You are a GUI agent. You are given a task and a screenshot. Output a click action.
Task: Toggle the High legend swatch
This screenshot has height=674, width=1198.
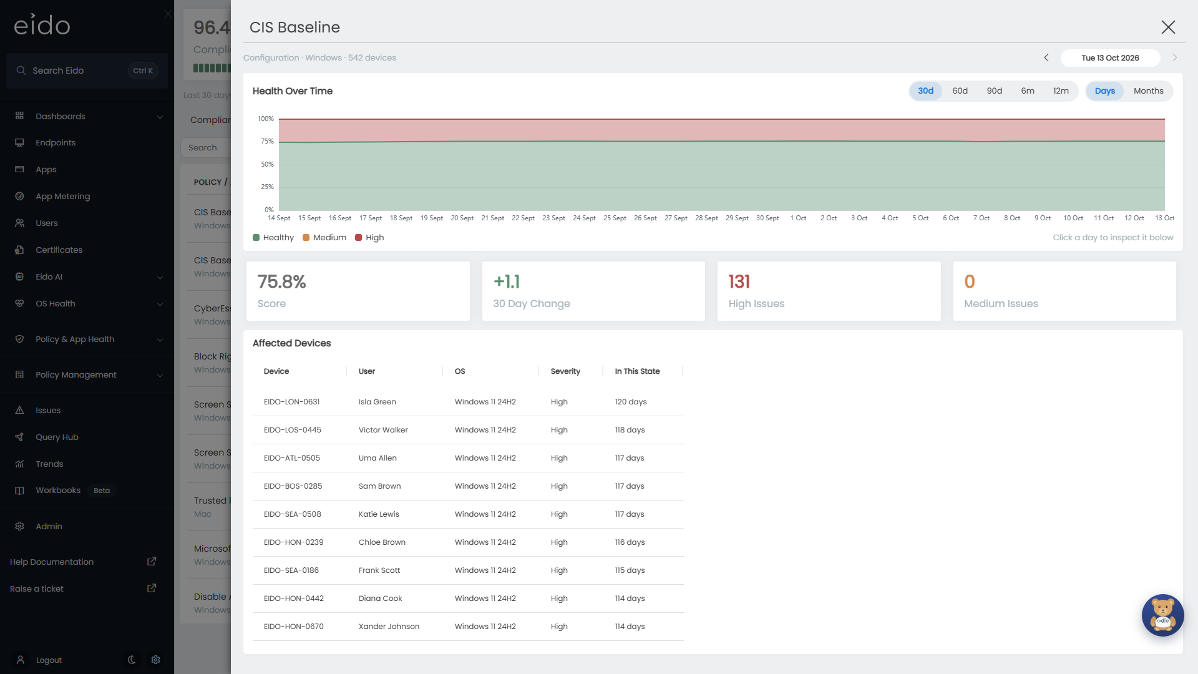[x=358, y=238]
